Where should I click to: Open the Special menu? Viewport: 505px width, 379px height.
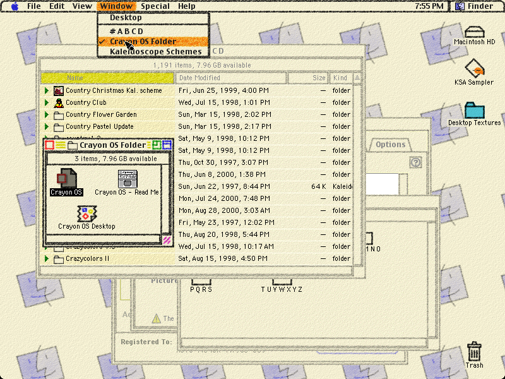[155, 6]
